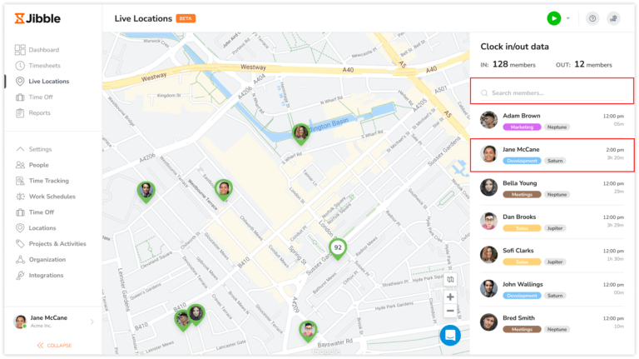Click the Projects & Activities tag icon
639x359 pixels.
(x=20, y=244)
